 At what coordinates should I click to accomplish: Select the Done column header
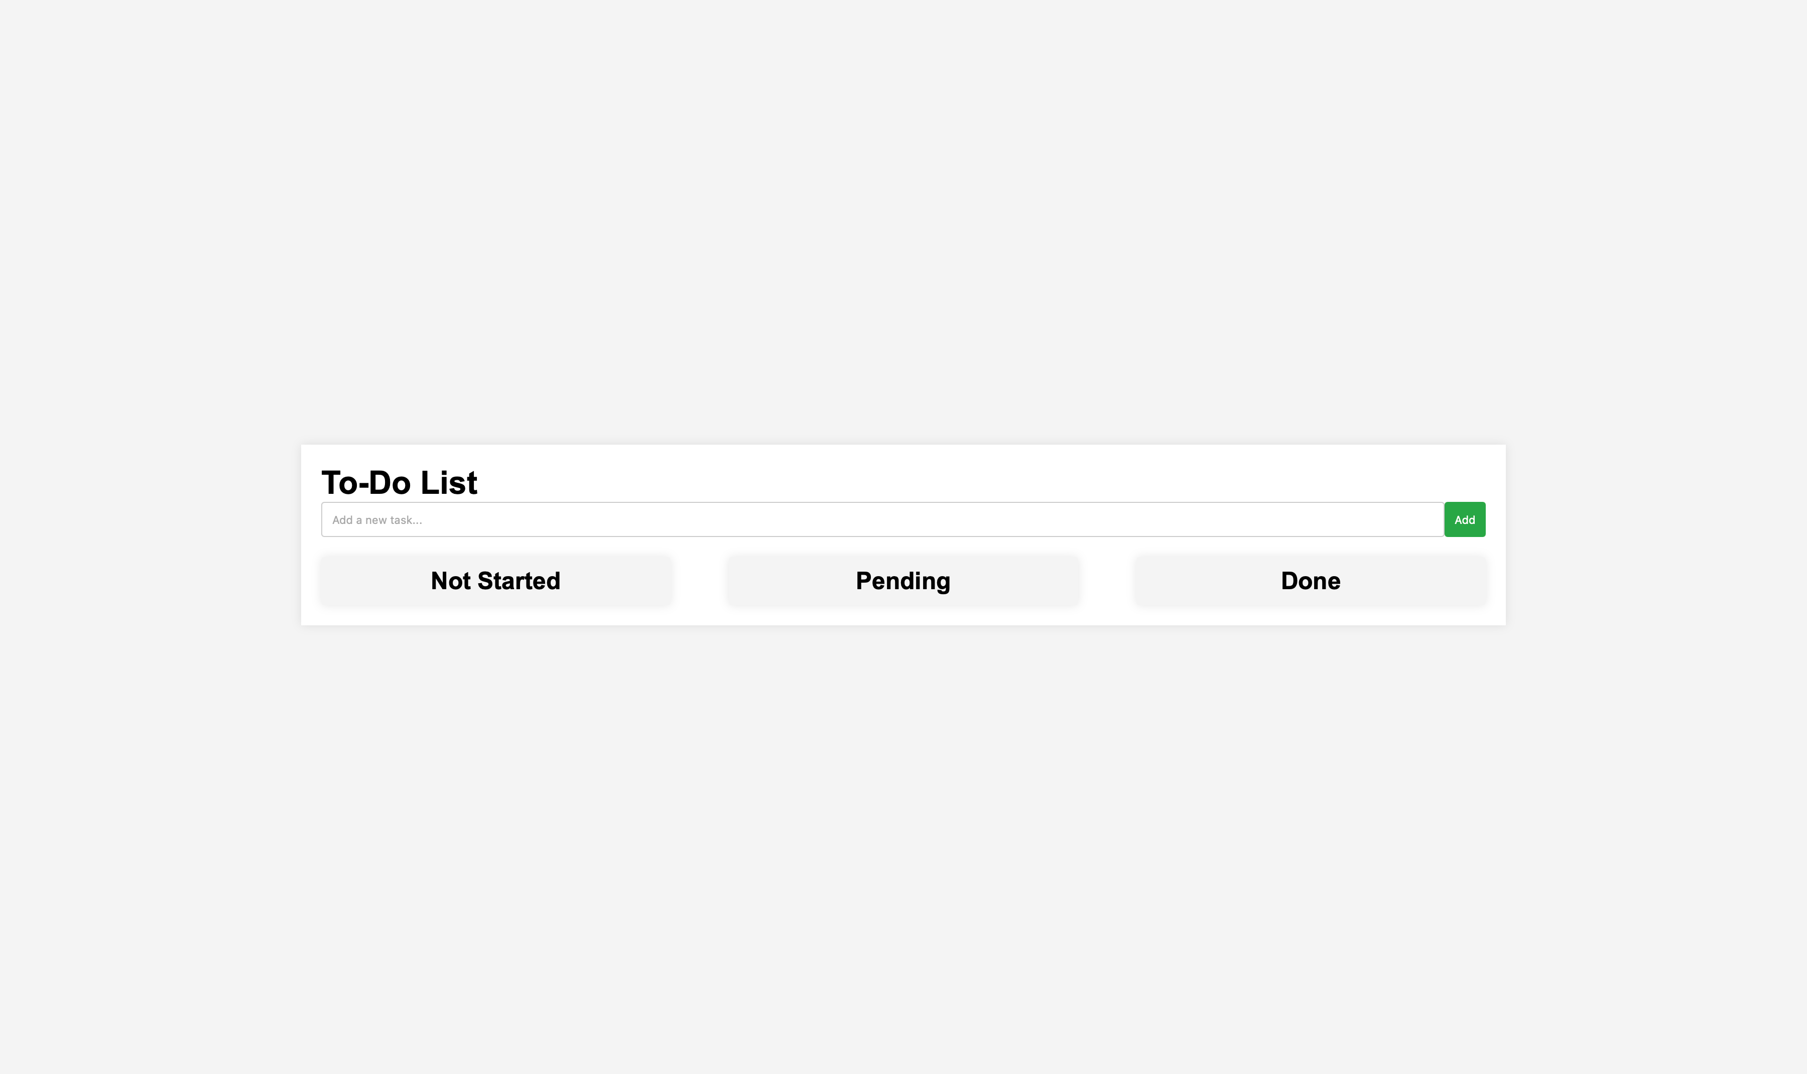point(1310,580)
